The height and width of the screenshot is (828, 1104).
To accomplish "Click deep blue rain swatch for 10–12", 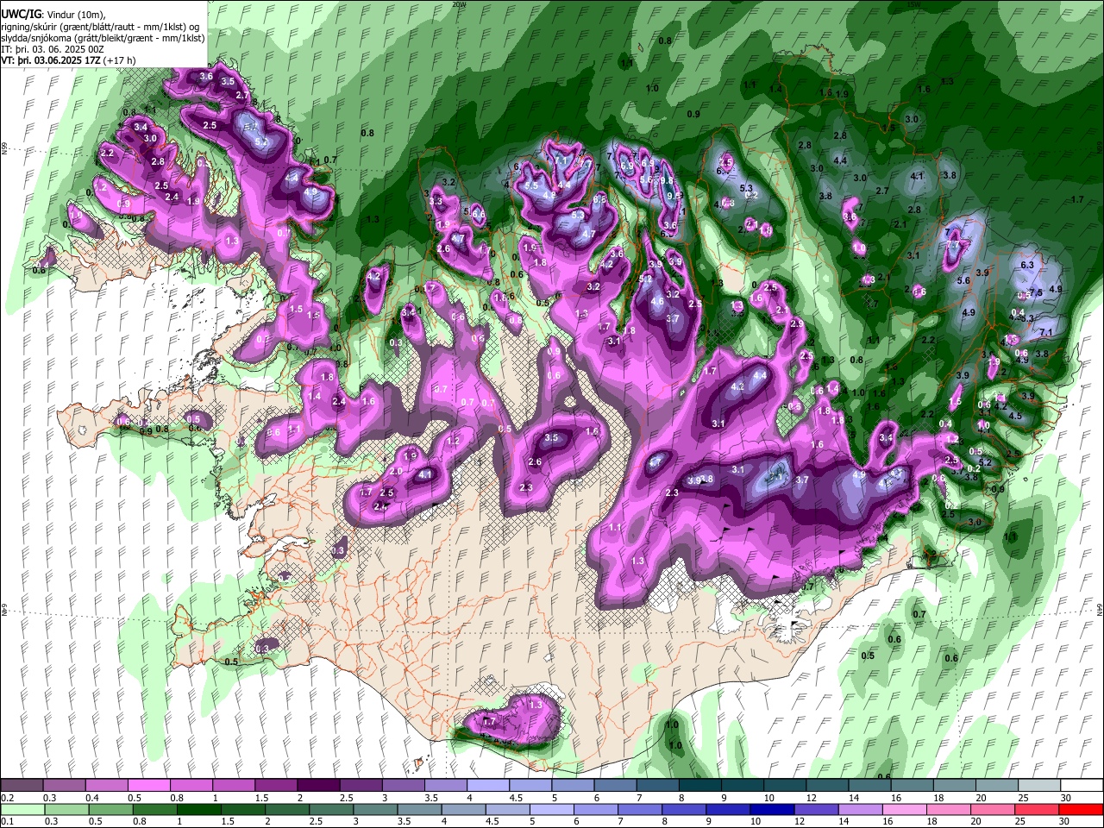I will coord(773,810).
